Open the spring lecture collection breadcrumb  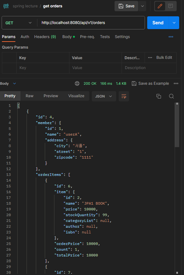(x=25, y=6)
